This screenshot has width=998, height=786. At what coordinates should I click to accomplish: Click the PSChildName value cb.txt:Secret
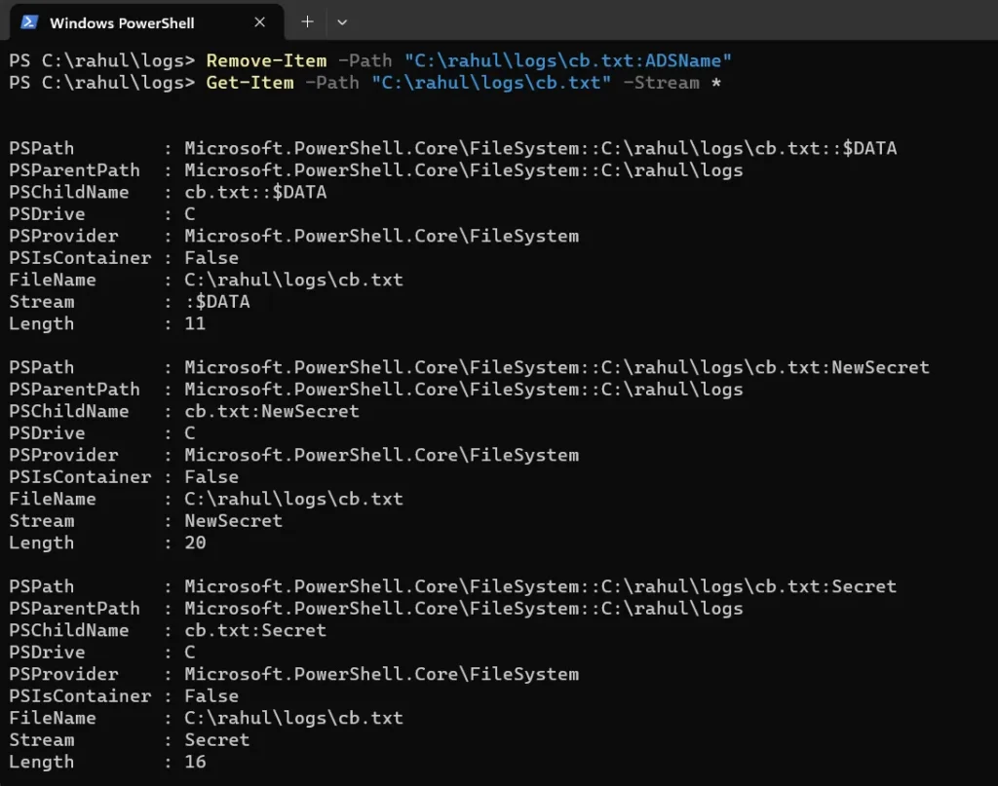[x=256, y=630]
